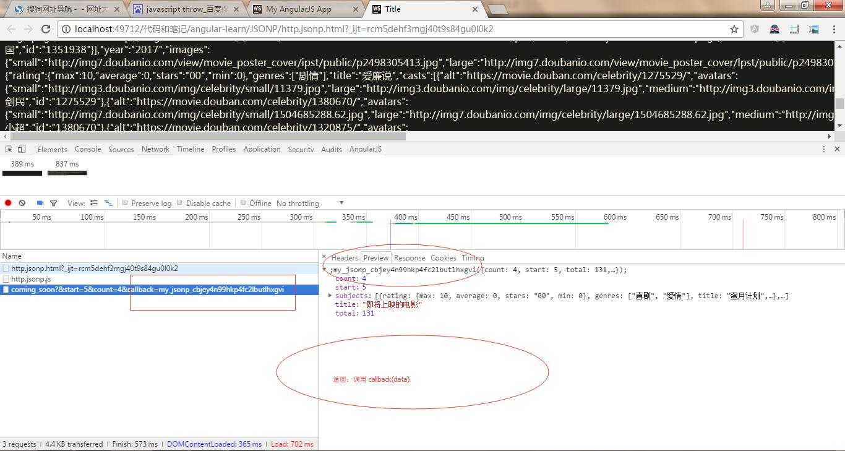Viewport: 845px width, 451px height.
Task: Open a new browser tab
Action: click(x=498, y=9)
